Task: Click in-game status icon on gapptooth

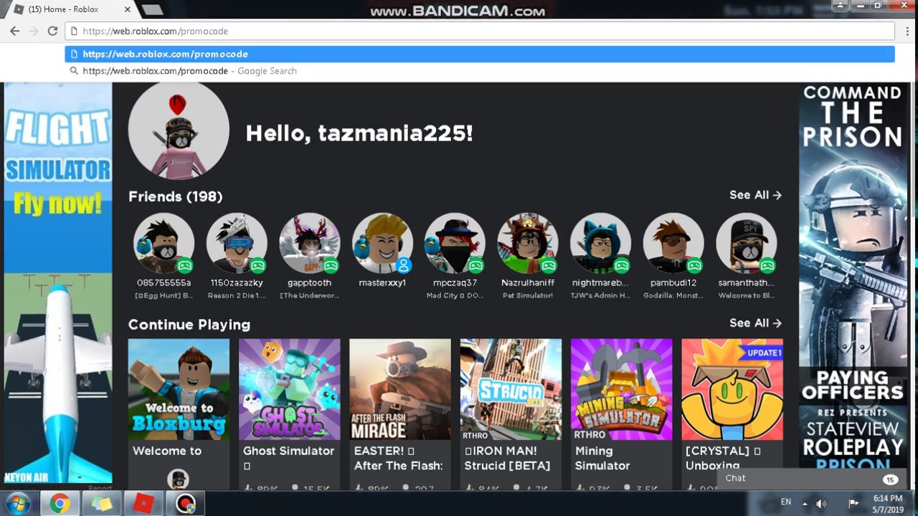Action: (x=331, y=266)
